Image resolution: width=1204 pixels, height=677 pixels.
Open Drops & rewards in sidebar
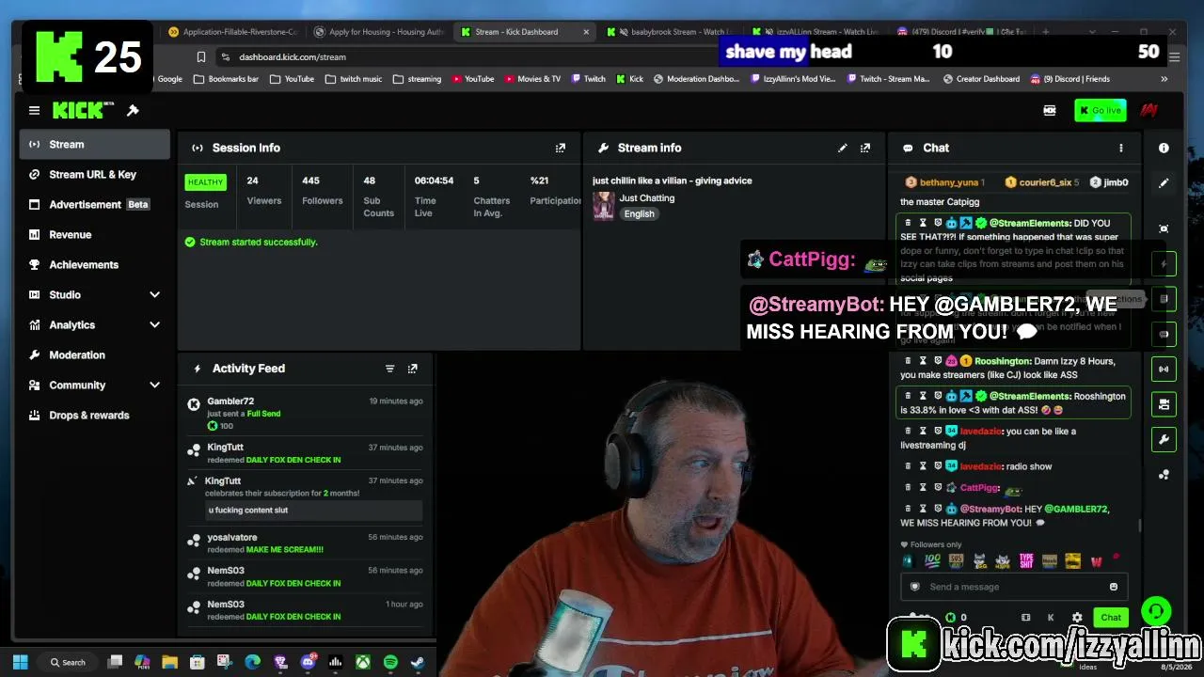tap(94, 415)
